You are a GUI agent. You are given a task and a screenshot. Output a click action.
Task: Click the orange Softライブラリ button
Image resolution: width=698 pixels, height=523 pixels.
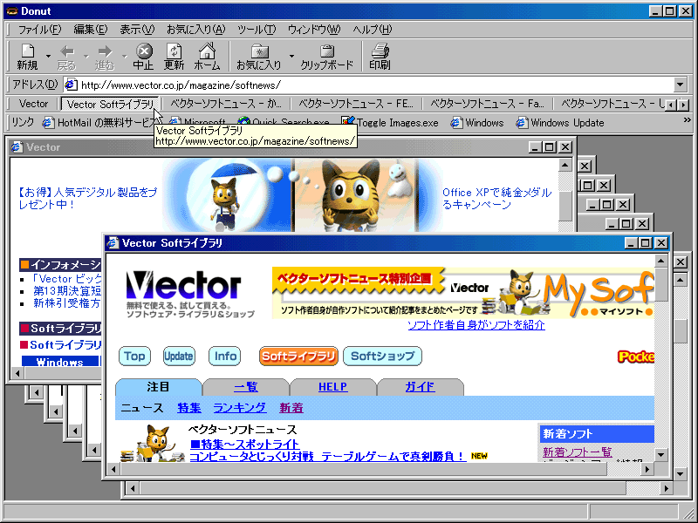tap(298, 356)
